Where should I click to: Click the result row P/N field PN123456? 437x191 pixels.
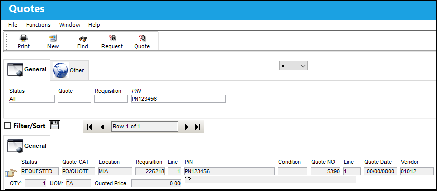(229, 171)
